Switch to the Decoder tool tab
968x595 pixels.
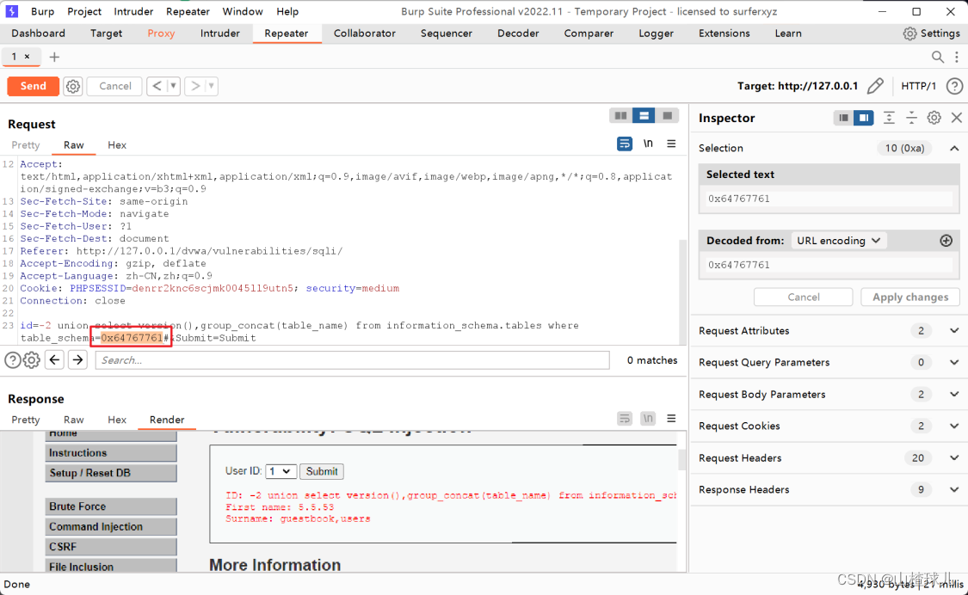click(x=518, y=34)
